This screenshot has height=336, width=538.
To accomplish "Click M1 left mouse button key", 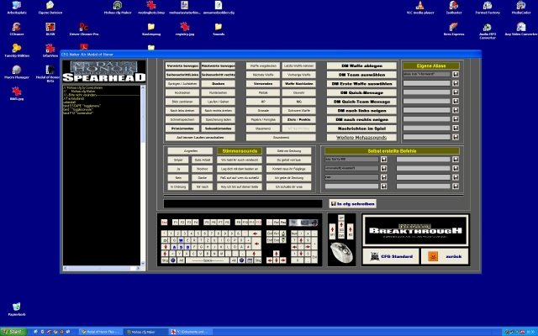I will [x=332, y=231].
